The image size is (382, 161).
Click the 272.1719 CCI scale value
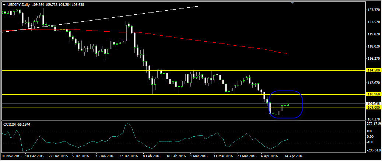point(374,124)
